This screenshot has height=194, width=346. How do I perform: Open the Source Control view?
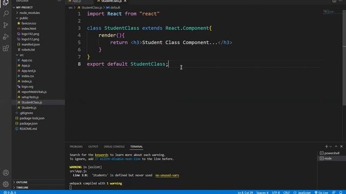tap(6, 25)
